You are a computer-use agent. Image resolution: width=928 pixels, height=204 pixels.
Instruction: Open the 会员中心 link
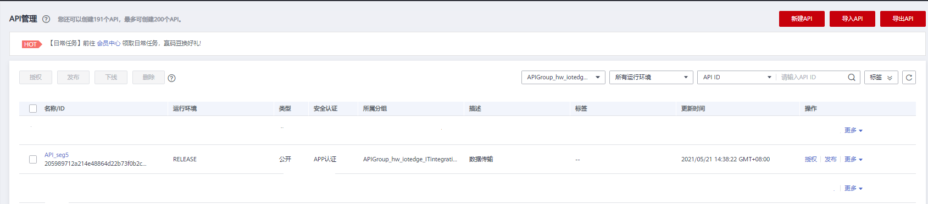point(109,44)
